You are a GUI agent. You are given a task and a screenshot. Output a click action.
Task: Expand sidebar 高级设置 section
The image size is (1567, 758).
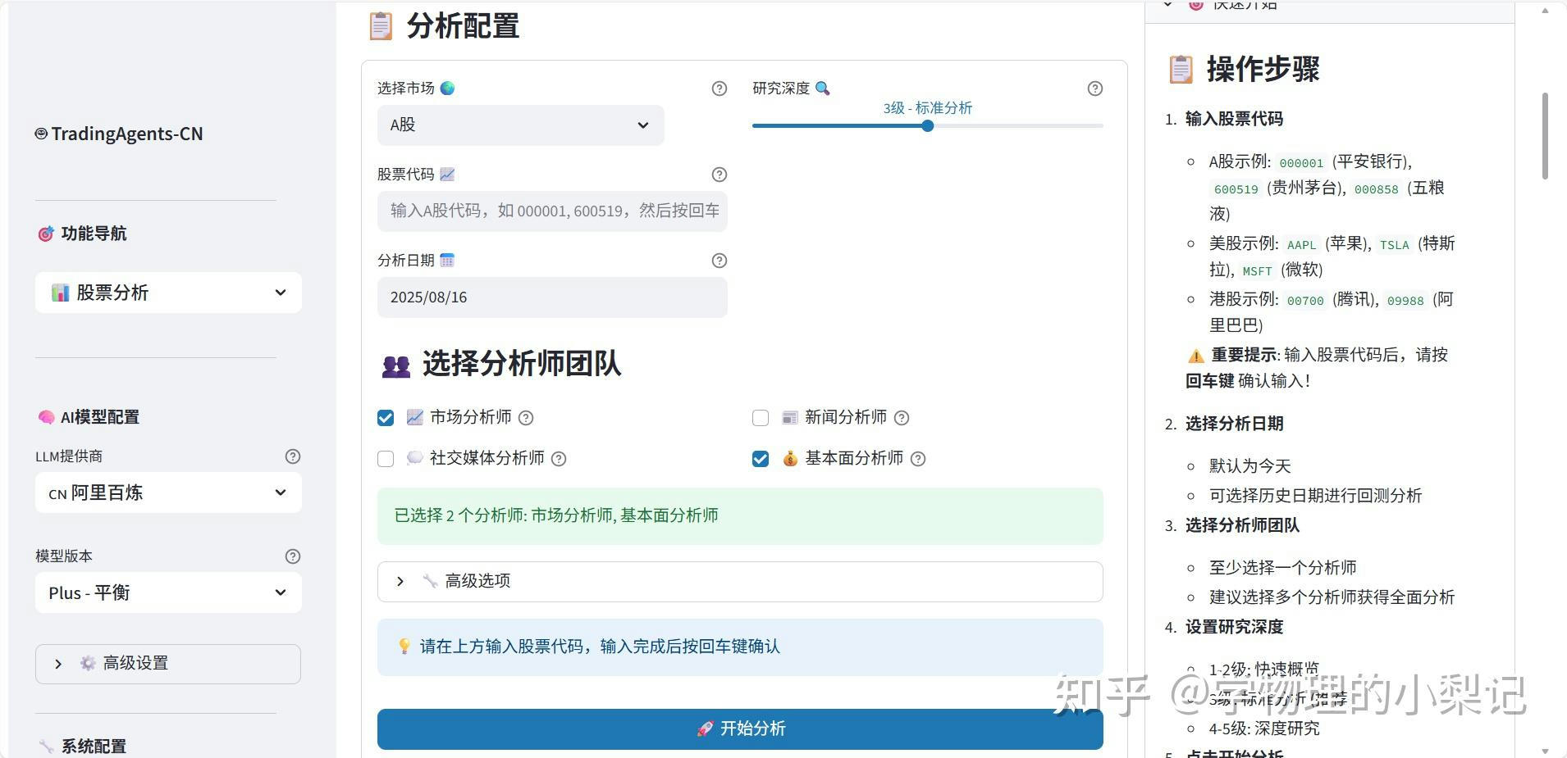click(168, 663)
